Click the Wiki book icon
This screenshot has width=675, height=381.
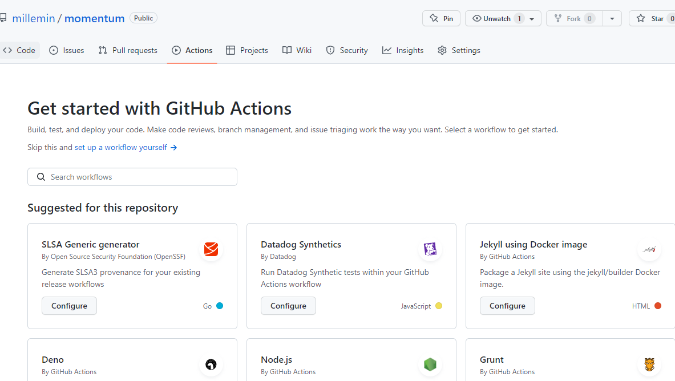click(286, 50)
